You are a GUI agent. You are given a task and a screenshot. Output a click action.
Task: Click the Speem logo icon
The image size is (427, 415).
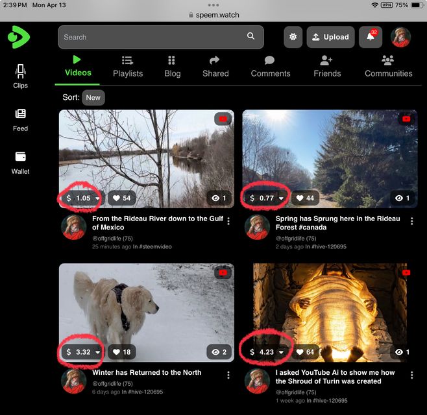(x=19, y=37)
